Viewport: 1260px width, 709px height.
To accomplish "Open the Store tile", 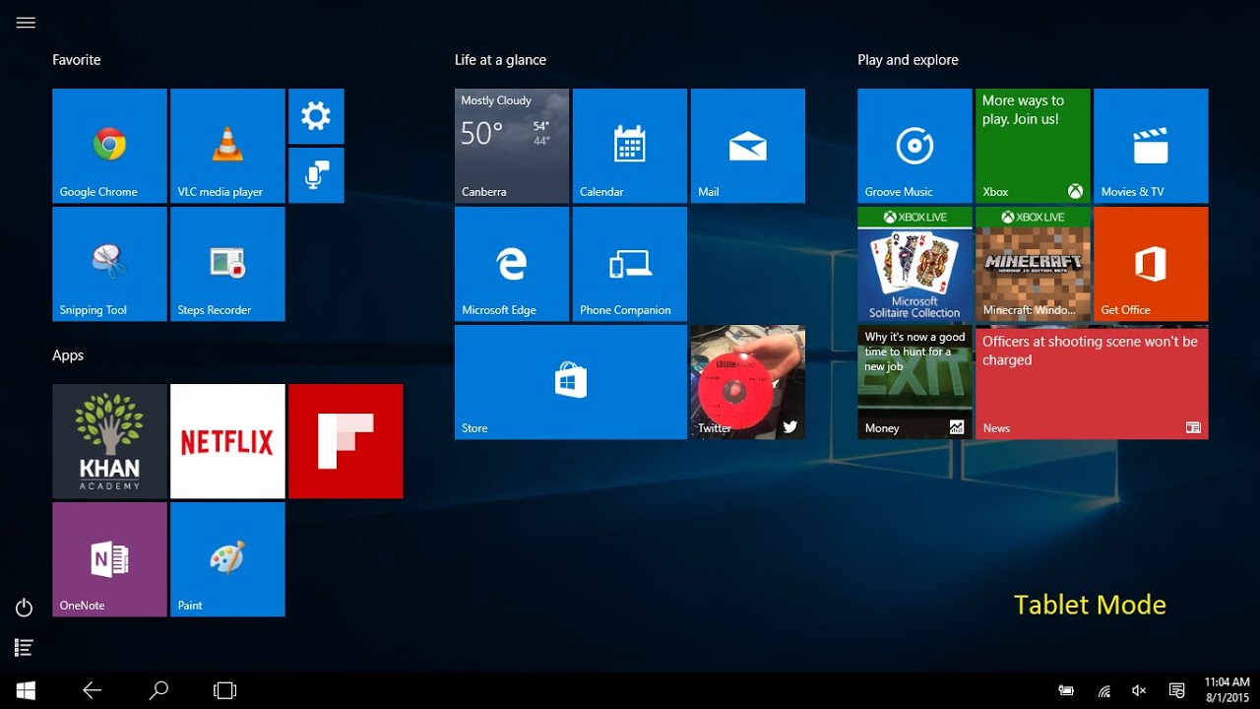I will 571,382.
